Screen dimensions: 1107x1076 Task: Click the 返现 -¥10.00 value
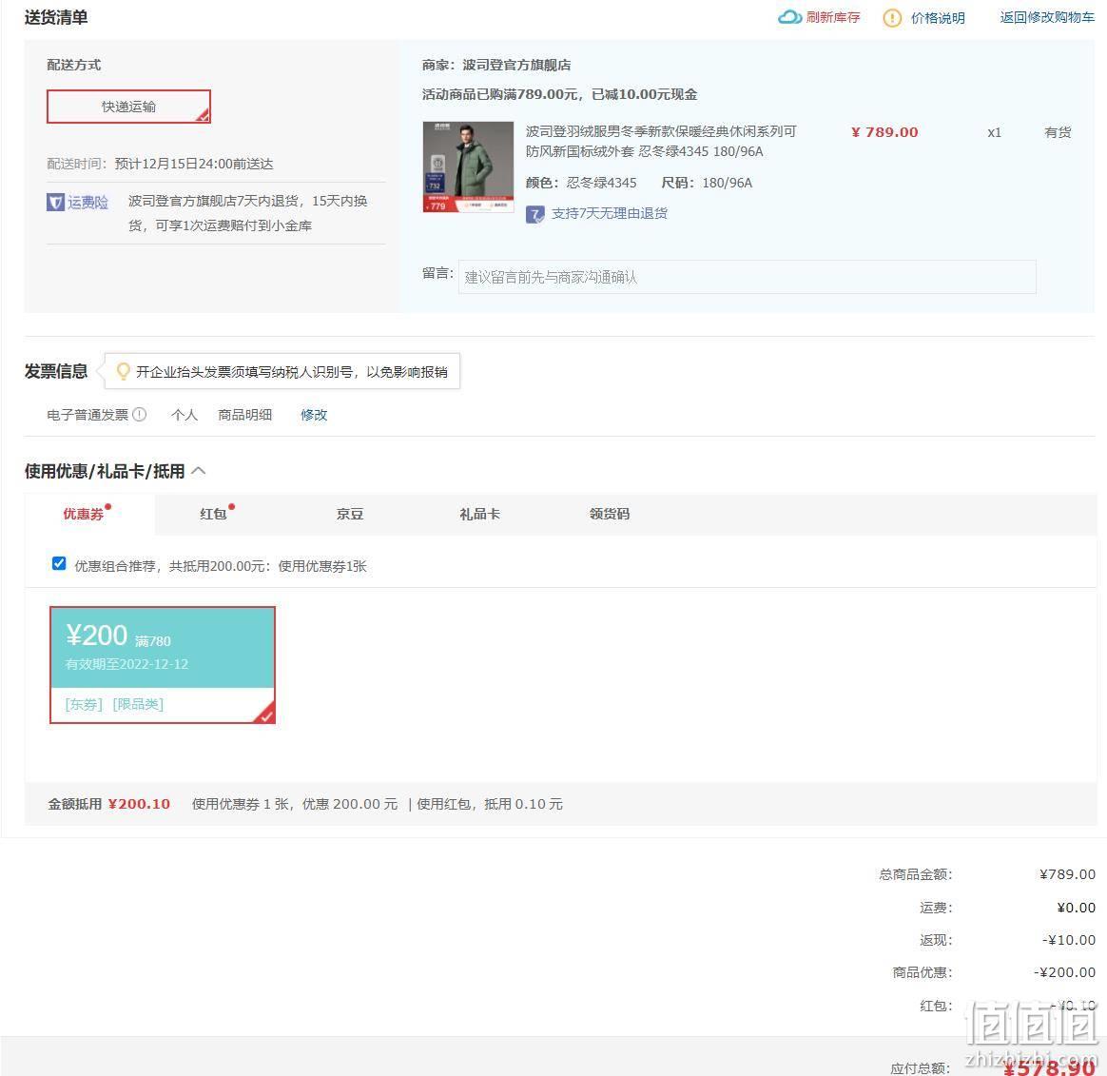[1069, 941]
